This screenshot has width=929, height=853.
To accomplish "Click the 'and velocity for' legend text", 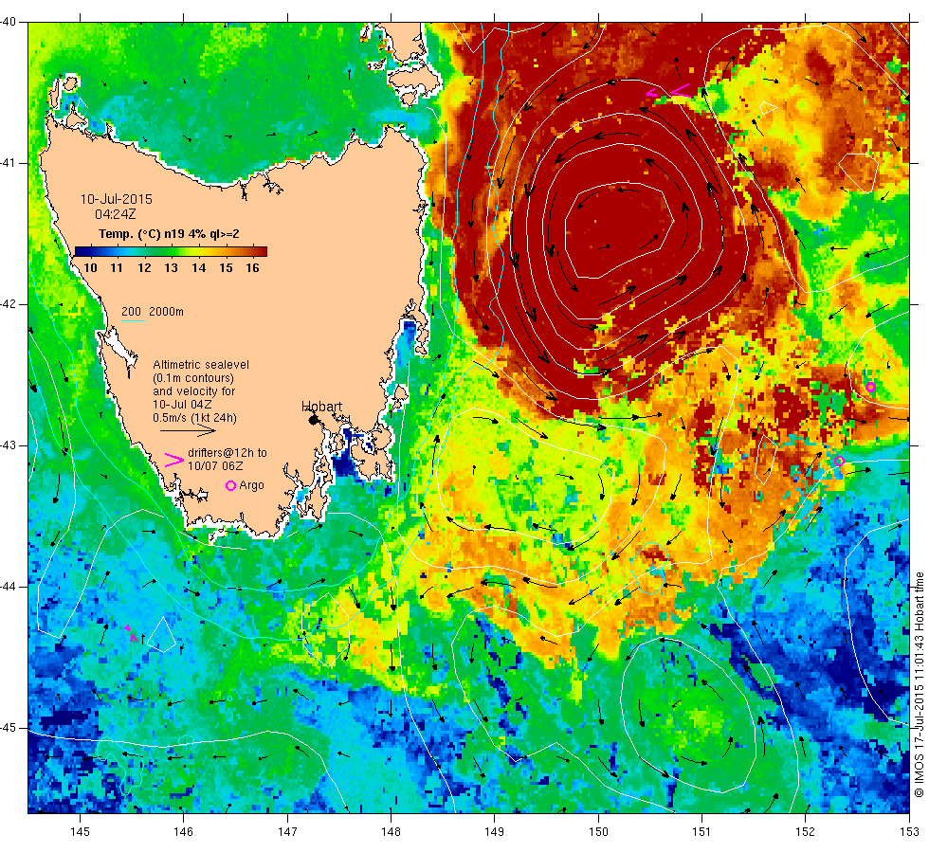I will 194,391.
